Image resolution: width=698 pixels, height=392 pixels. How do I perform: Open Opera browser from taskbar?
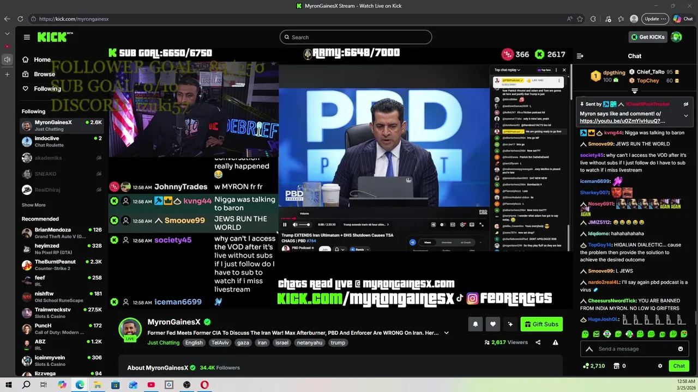click(x=204, y=385)
